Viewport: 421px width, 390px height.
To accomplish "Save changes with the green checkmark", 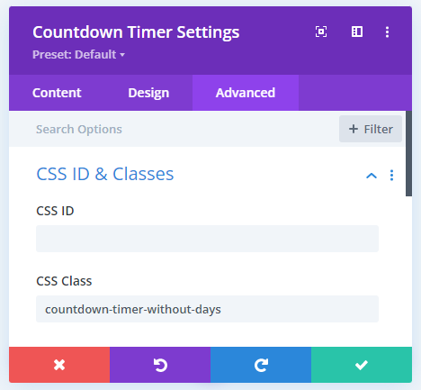I will point(362,365).
